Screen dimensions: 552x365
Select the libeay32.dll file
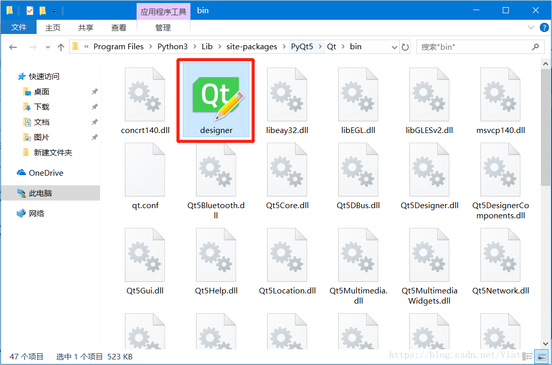point(287,101)
